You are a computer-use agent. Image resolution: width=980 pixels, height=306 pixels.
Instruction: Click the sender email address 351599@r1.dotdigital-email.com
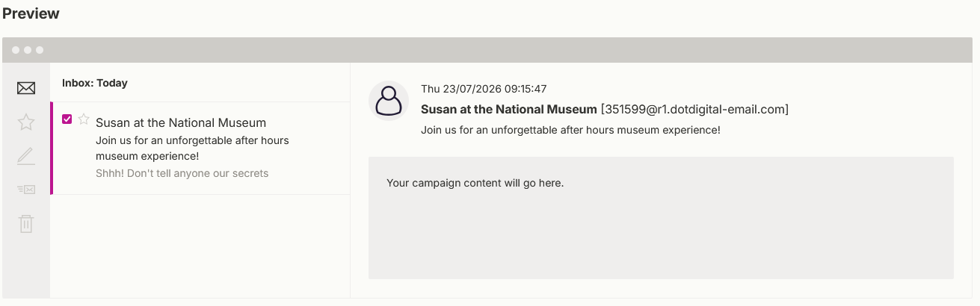point(694,110)
